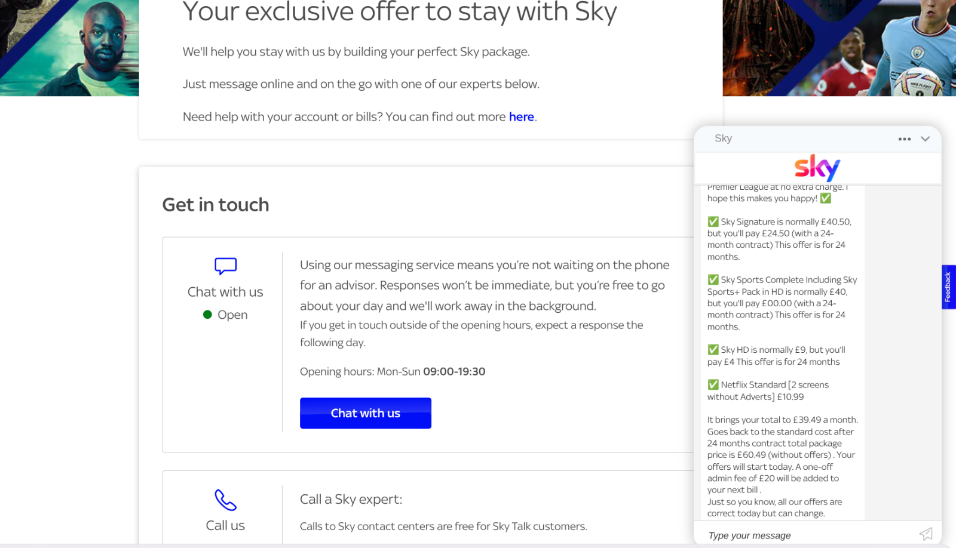Collapse the chat window with the chevron
This screenshot has width=956, height=548.
[x=925, y=139]
